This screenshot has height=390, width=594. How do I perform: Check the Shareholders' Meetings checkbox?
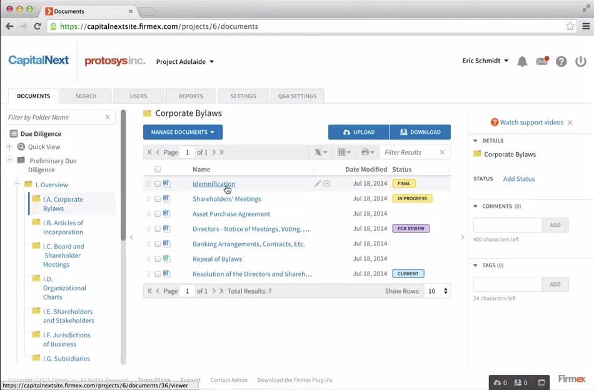click(158, 199)
